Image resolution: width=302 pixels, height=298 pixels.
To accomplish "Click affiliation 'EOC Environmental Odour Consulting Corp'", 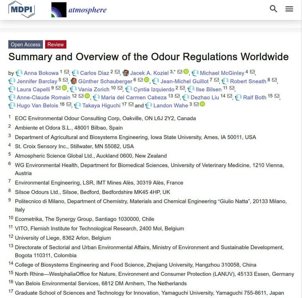I will pos(68,118).
